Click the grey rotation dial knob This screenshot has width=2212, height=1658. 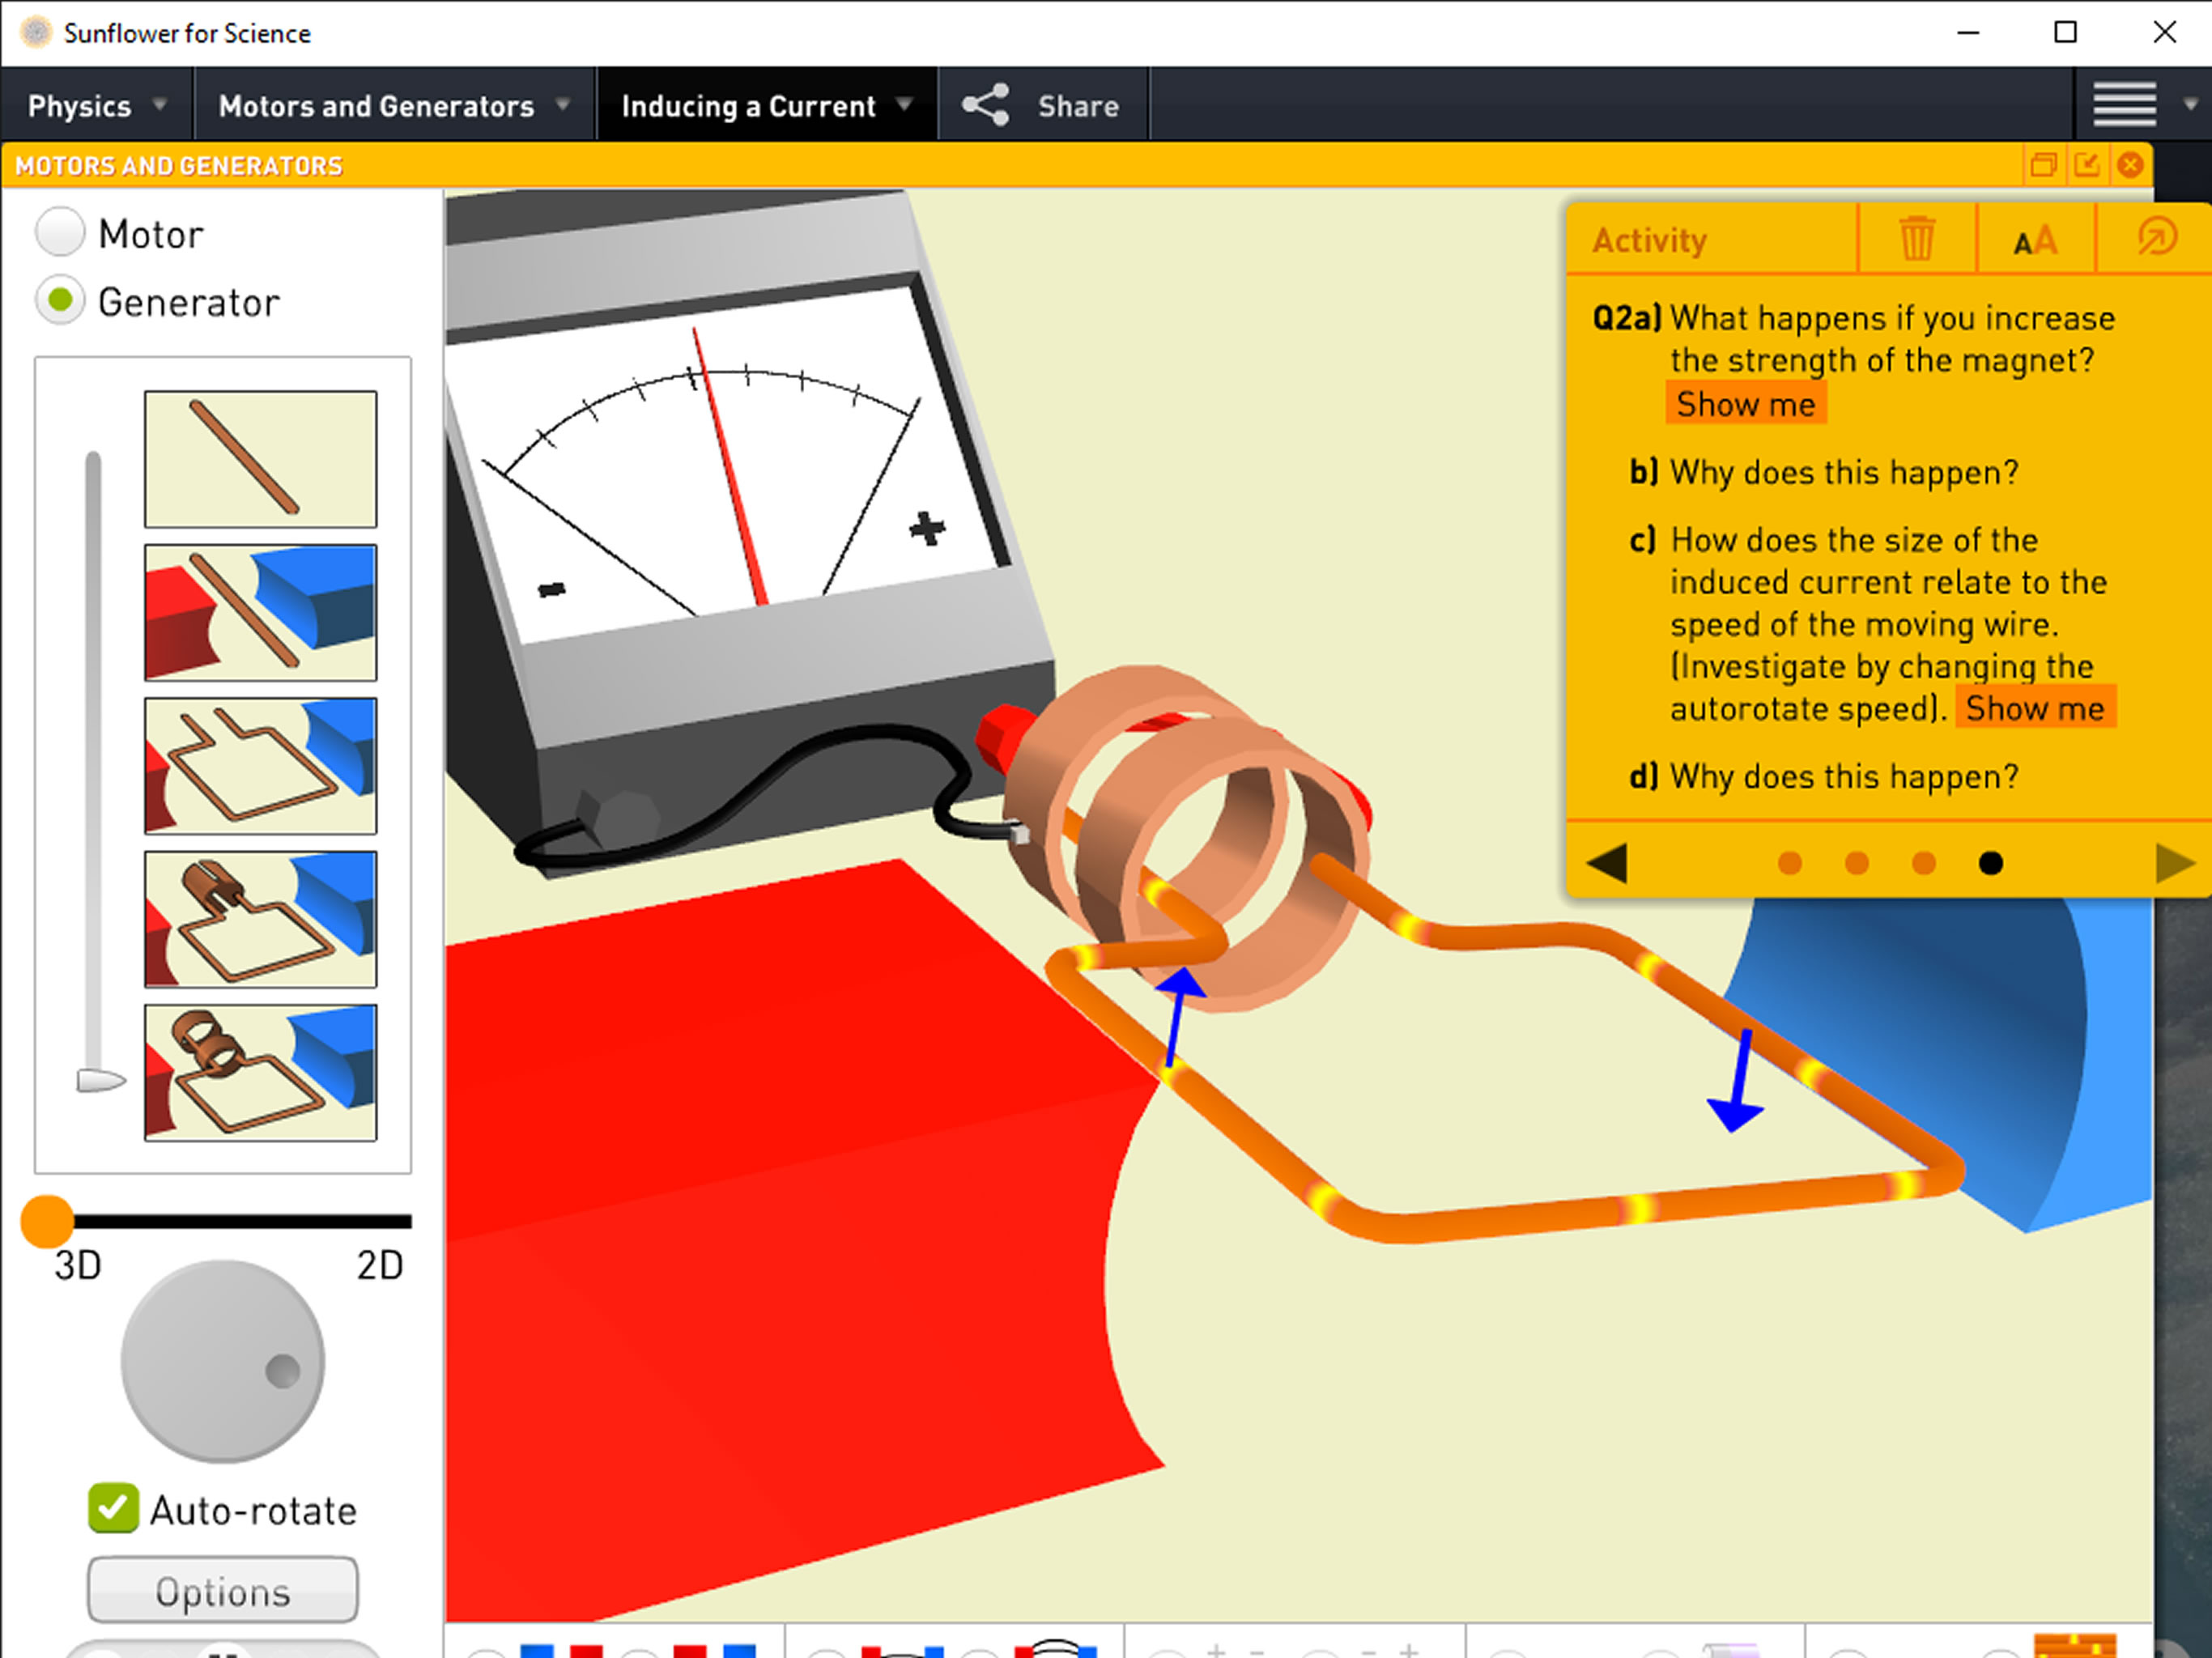(x=282, y=1370)
